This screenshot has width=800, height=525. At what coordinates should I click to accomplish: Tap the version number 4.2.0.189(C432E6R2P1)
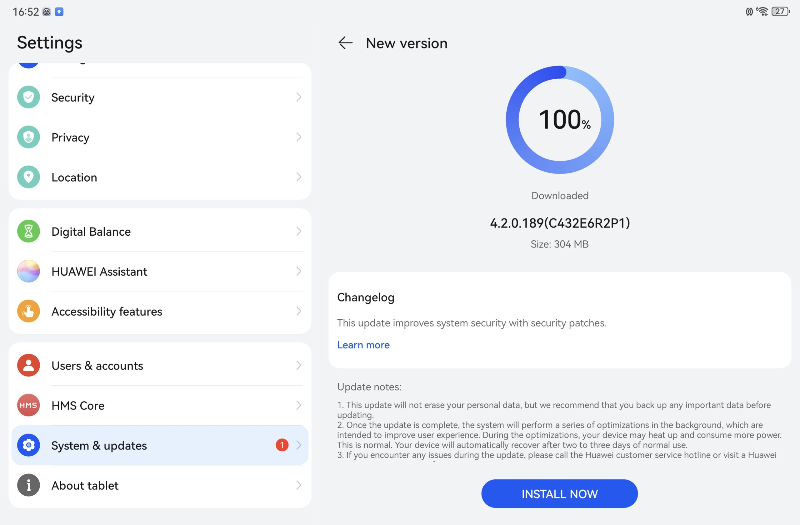pos(560,223)
